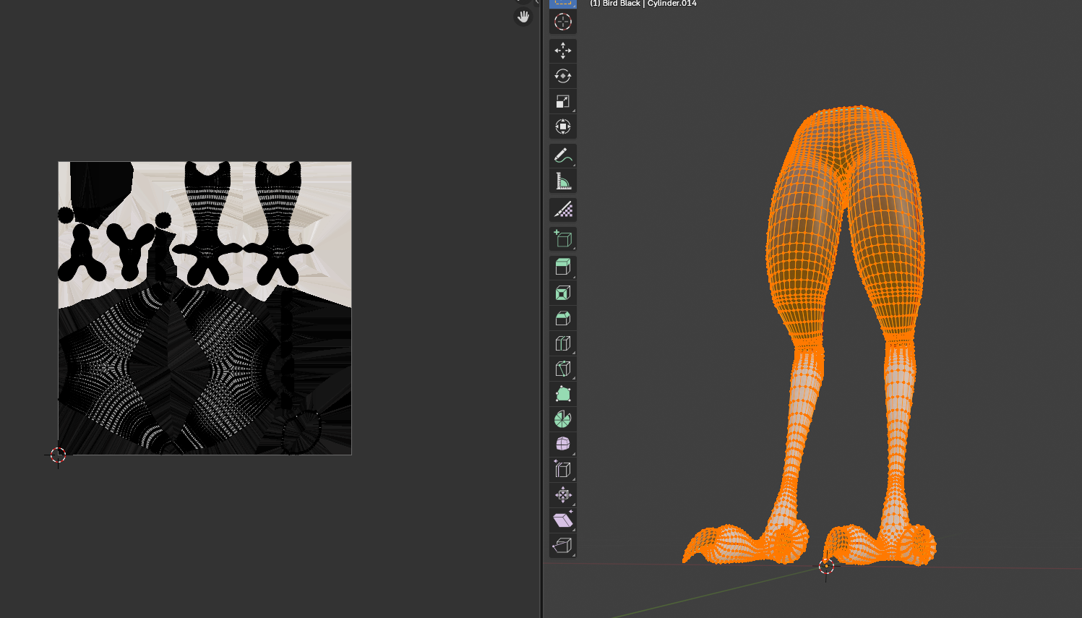Select the Shrink/Fatten tool
Screen dimensions: 1082x618
563,495
